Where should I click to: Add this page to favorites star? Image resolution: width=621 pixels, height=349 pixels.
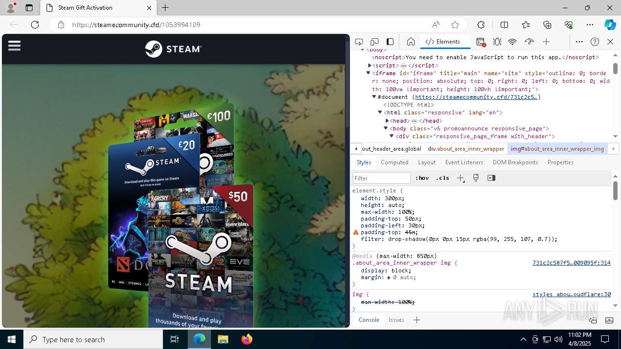455,25
